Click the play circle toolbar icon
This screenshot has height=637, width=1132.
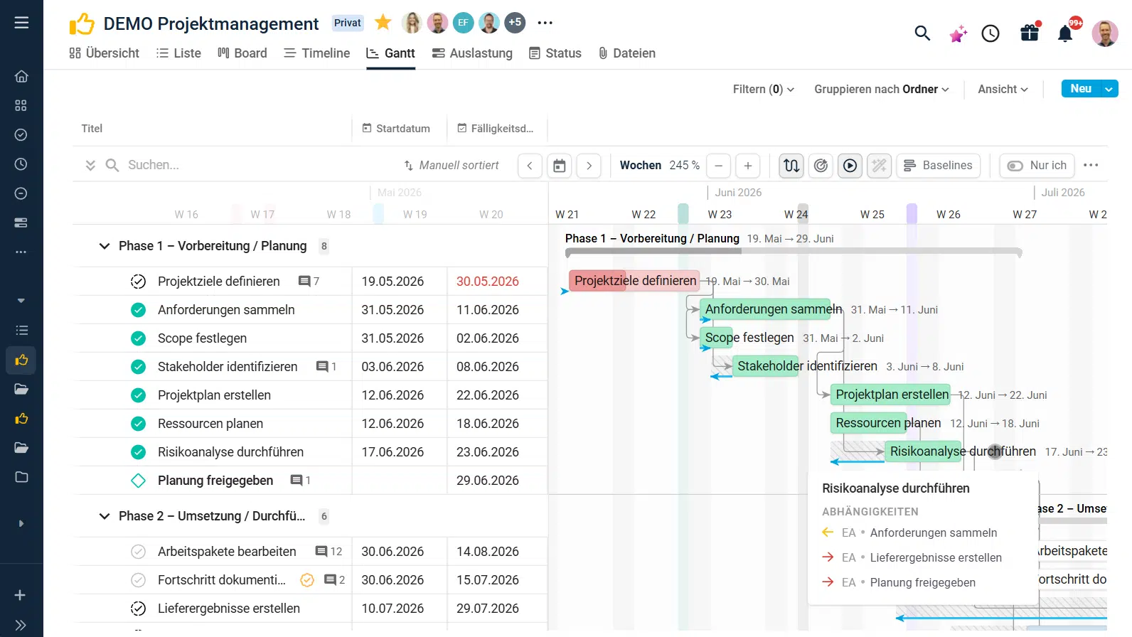[850, 166]
